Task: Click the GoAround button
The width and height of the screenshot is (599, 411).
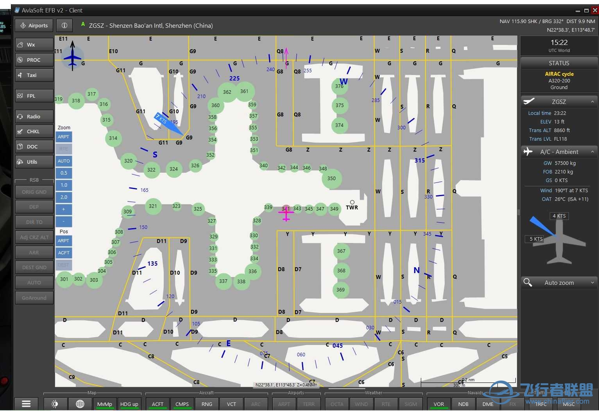Action: tap(34, 297)
